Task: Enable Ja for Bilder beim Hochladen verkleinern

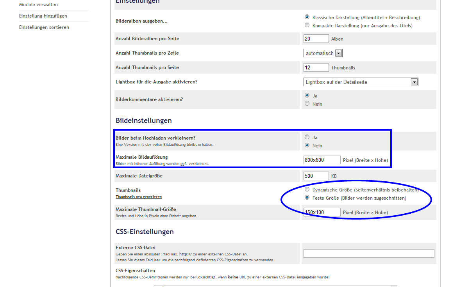Action: coord(307,137)
